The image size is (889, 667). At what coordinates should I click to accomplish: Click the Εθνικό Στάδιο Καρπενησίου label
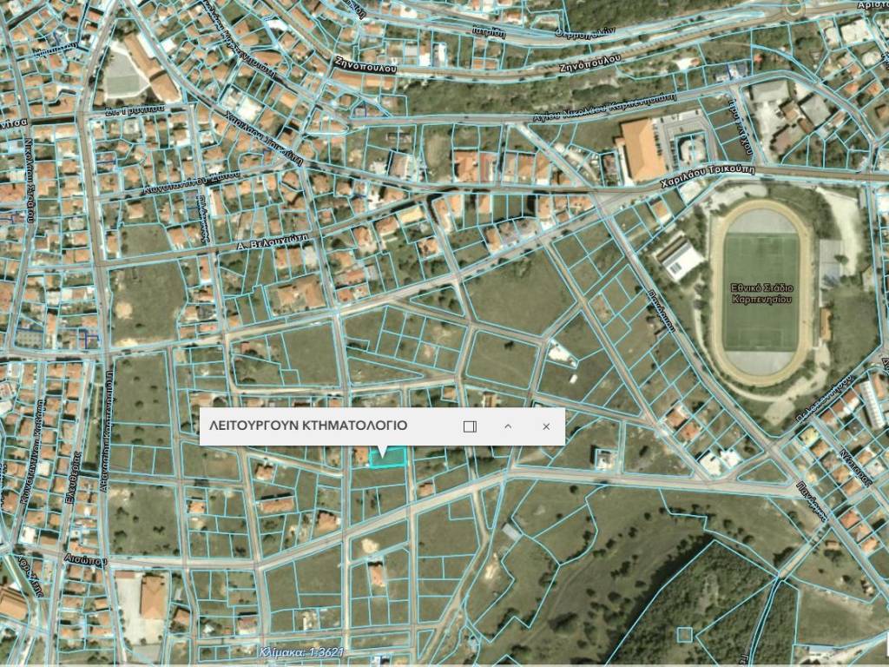pyautogui.click(x=761, y=291)
